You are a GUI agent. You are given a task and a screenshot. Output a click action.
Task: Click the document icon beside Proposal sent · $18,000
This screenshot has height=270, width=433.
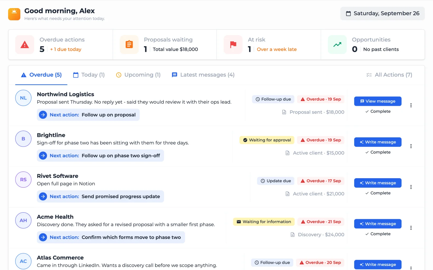pyautogui.click(x=284, y=112)
